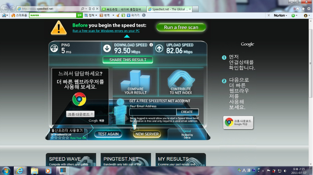Open a new blank tab
Screen dimensions: 313x175
click(x=195, y=9)
